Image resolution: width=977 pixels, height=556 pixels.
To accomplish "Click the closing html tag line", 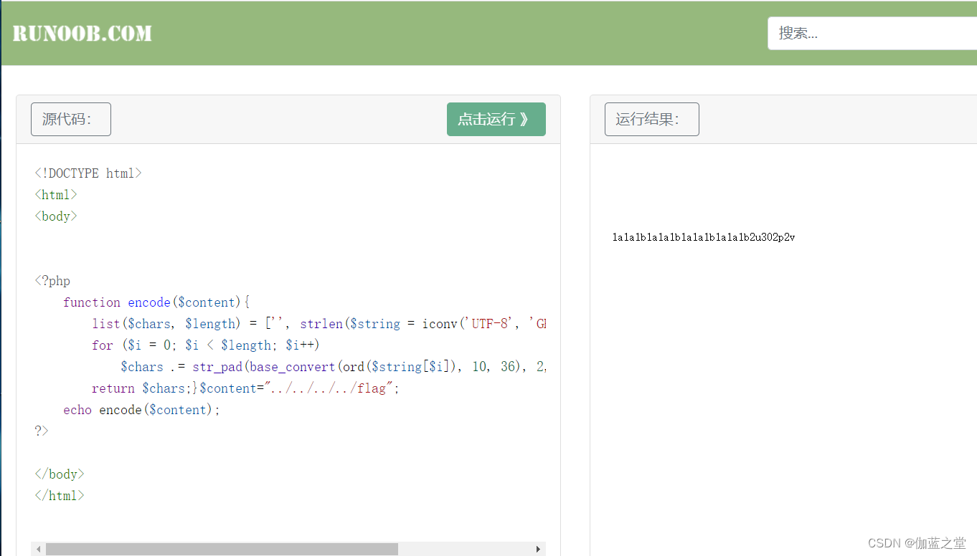I will 60,495.
